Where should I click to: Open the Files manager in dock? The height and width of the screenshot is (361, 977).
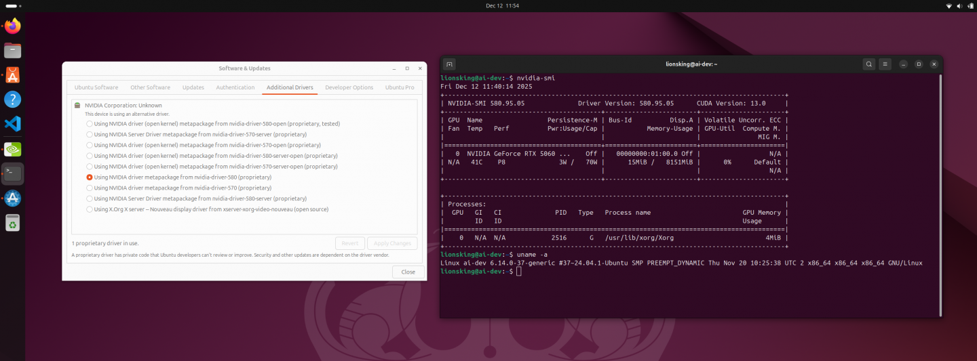tap(13, 51)
